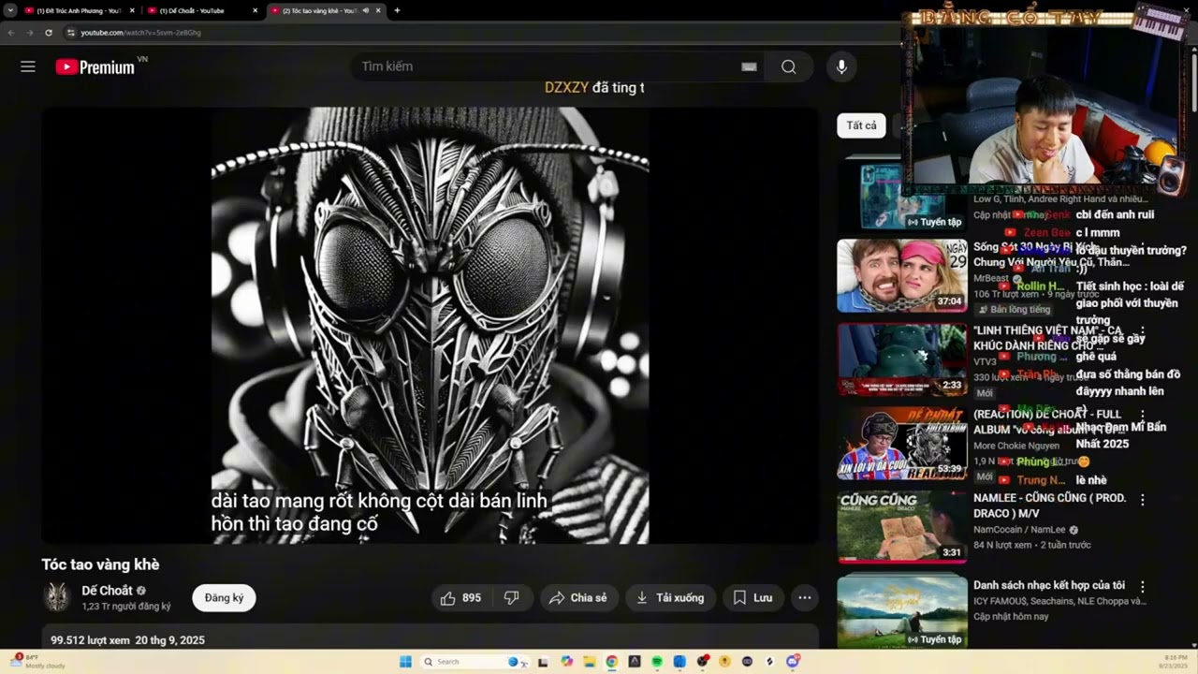Image resolution: width=1198 pixels, height=674 pixels.
Task: Click the browser forward arrow
Action: point(30,32)
